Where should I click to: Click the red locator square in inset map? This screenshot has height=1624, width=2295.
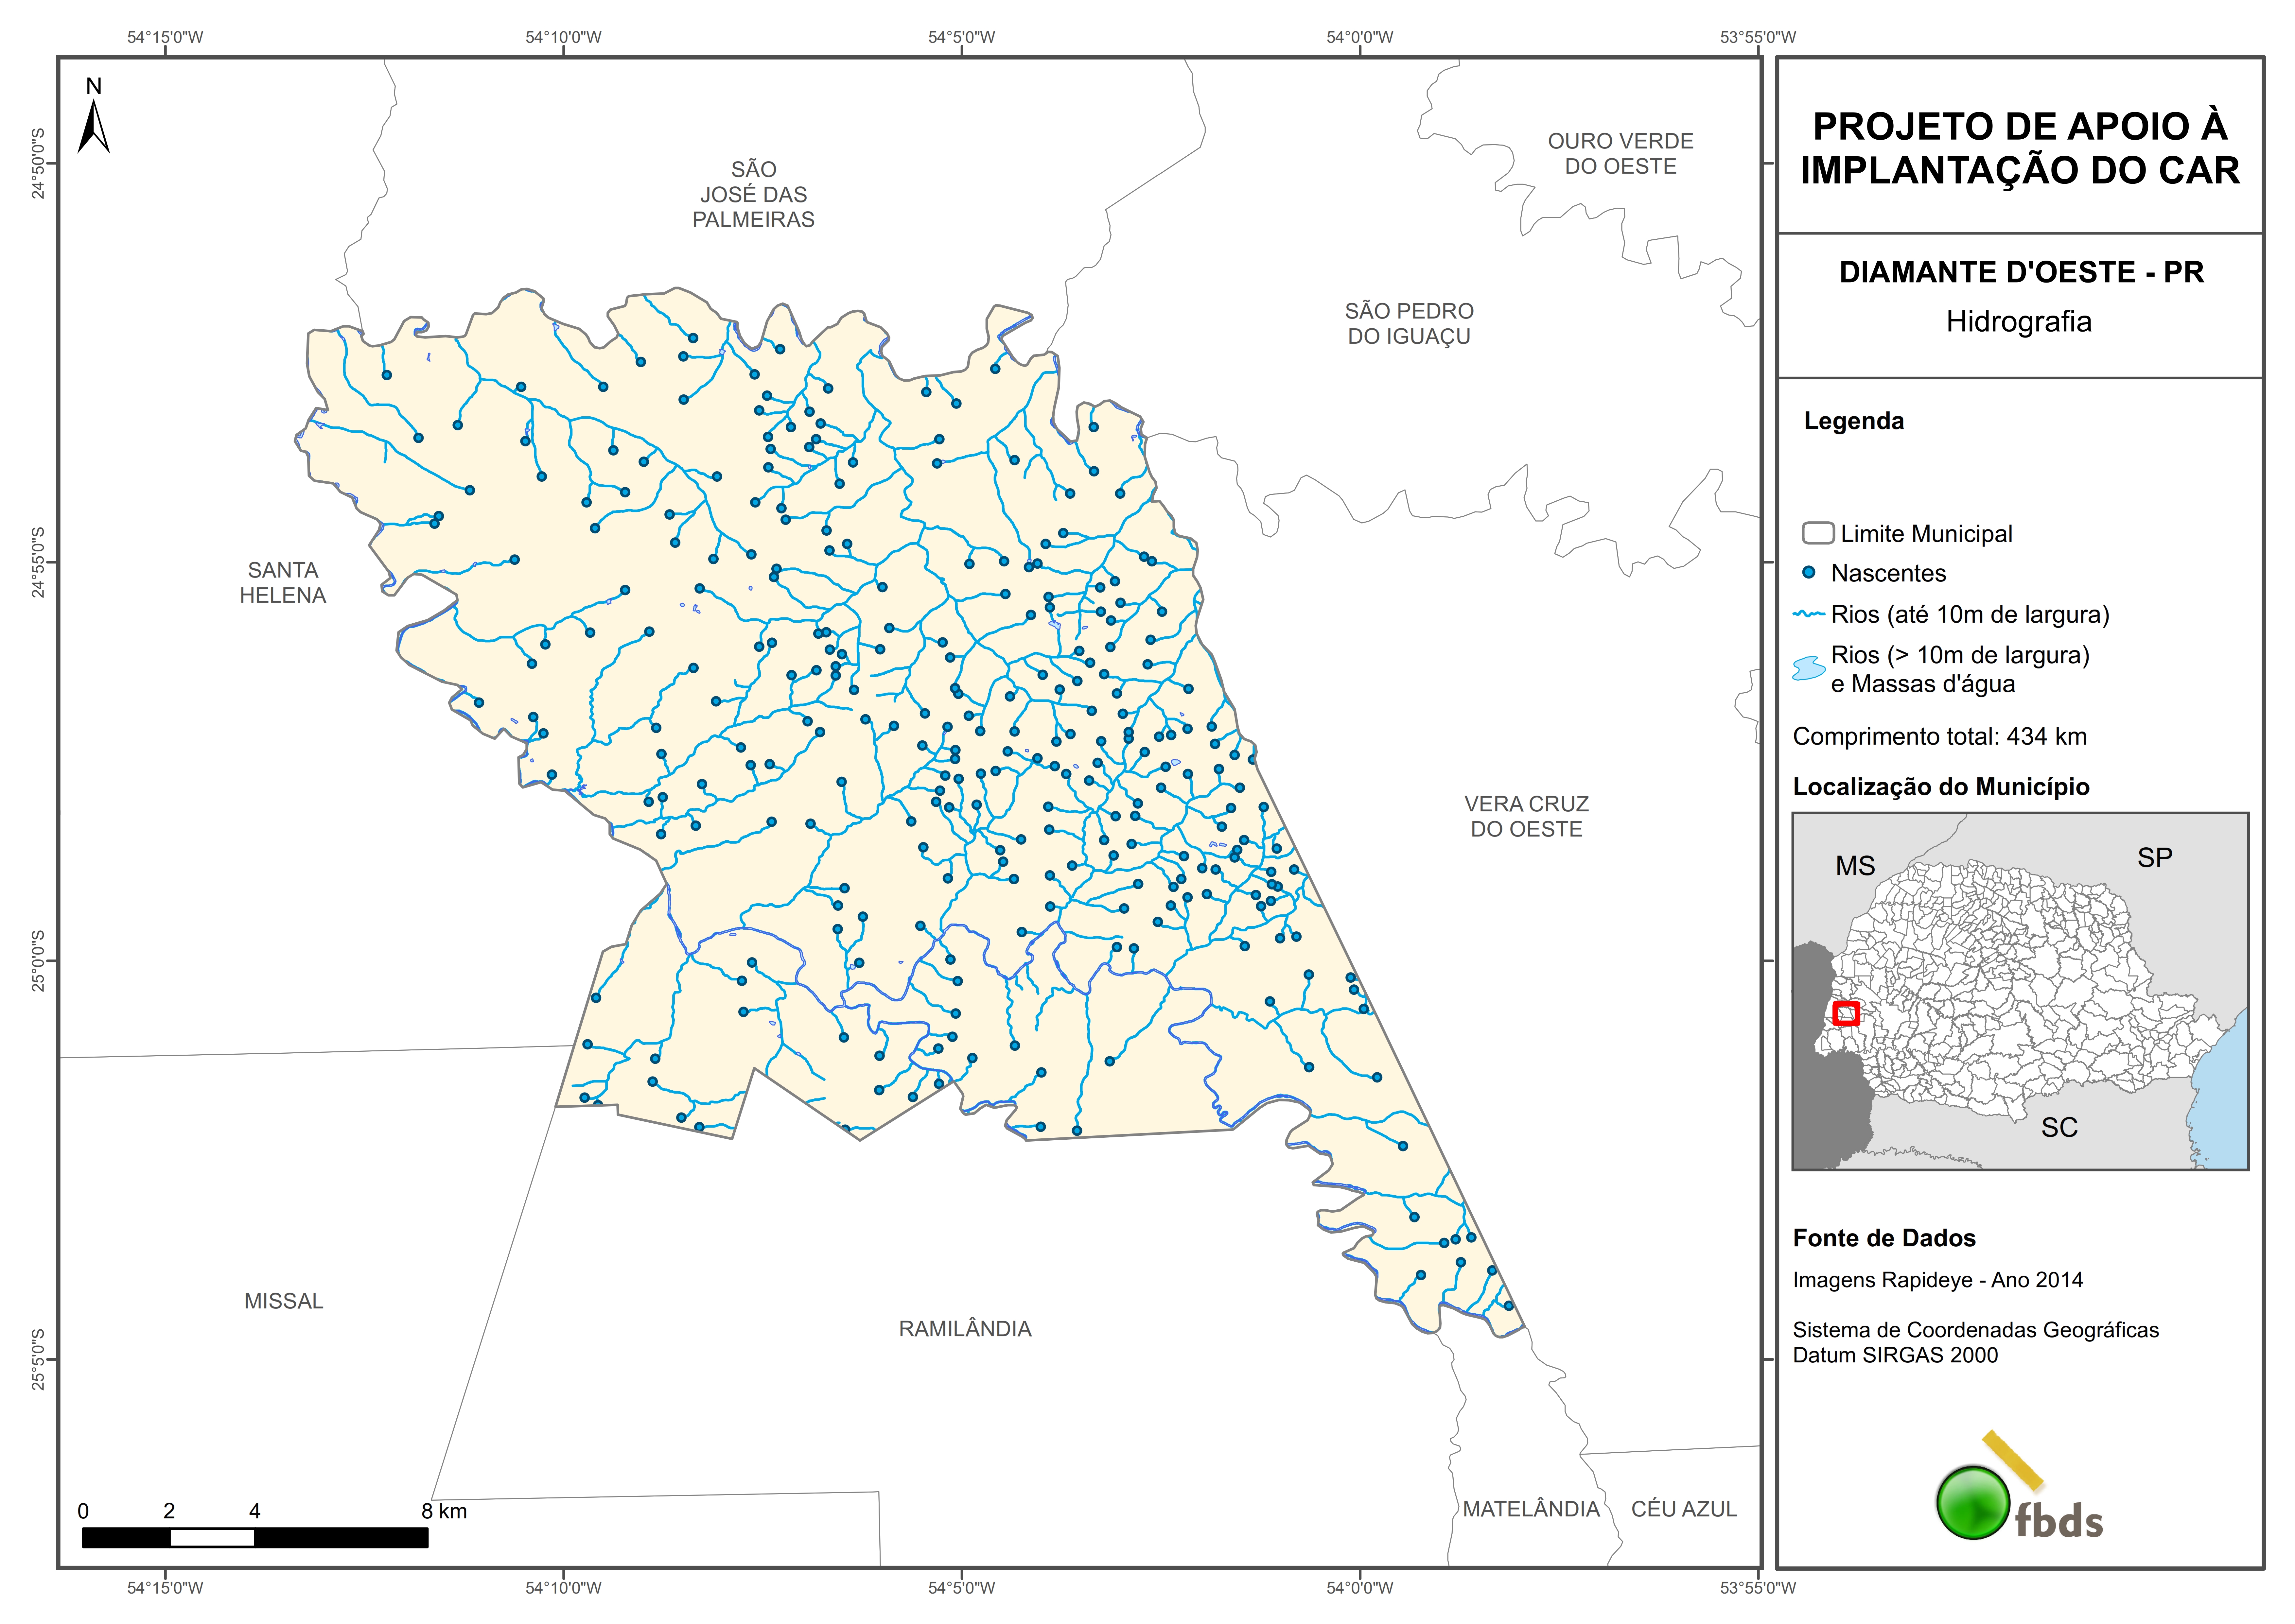1846,1013
